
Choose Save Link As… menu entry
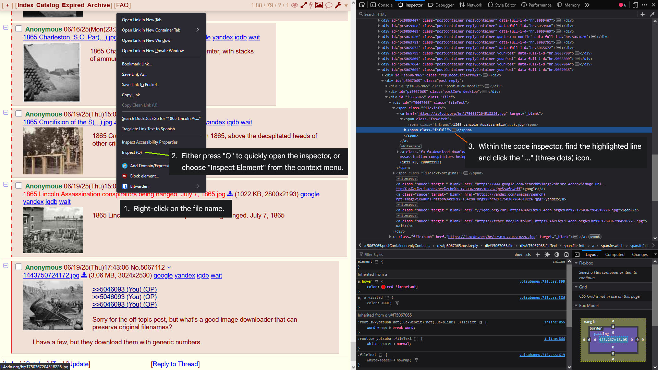coord(161,74)
